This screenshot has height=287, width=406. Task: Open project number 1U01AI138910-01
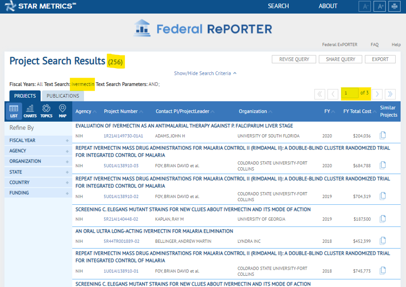click(x=121, y=271)
